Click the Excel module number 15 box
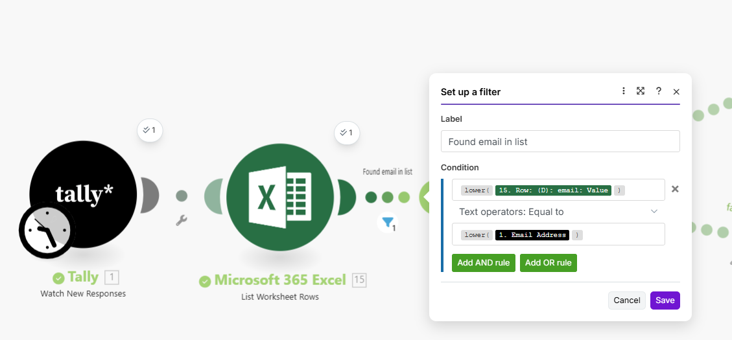The width and height of the screenshot is (732, 340). pos(359,280)
